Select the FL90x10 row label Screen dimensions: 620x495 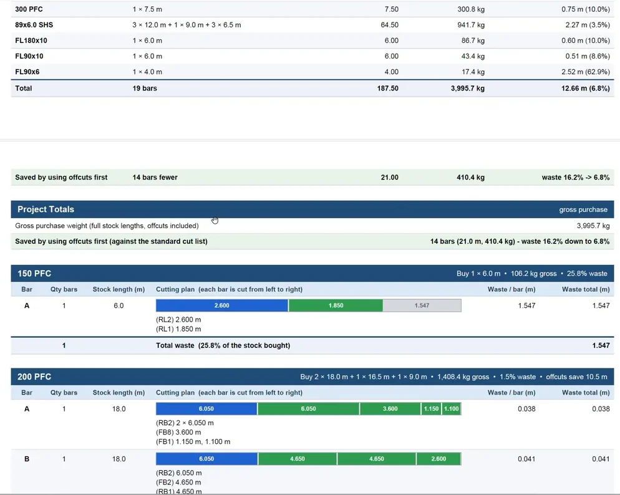click(29, 56)
